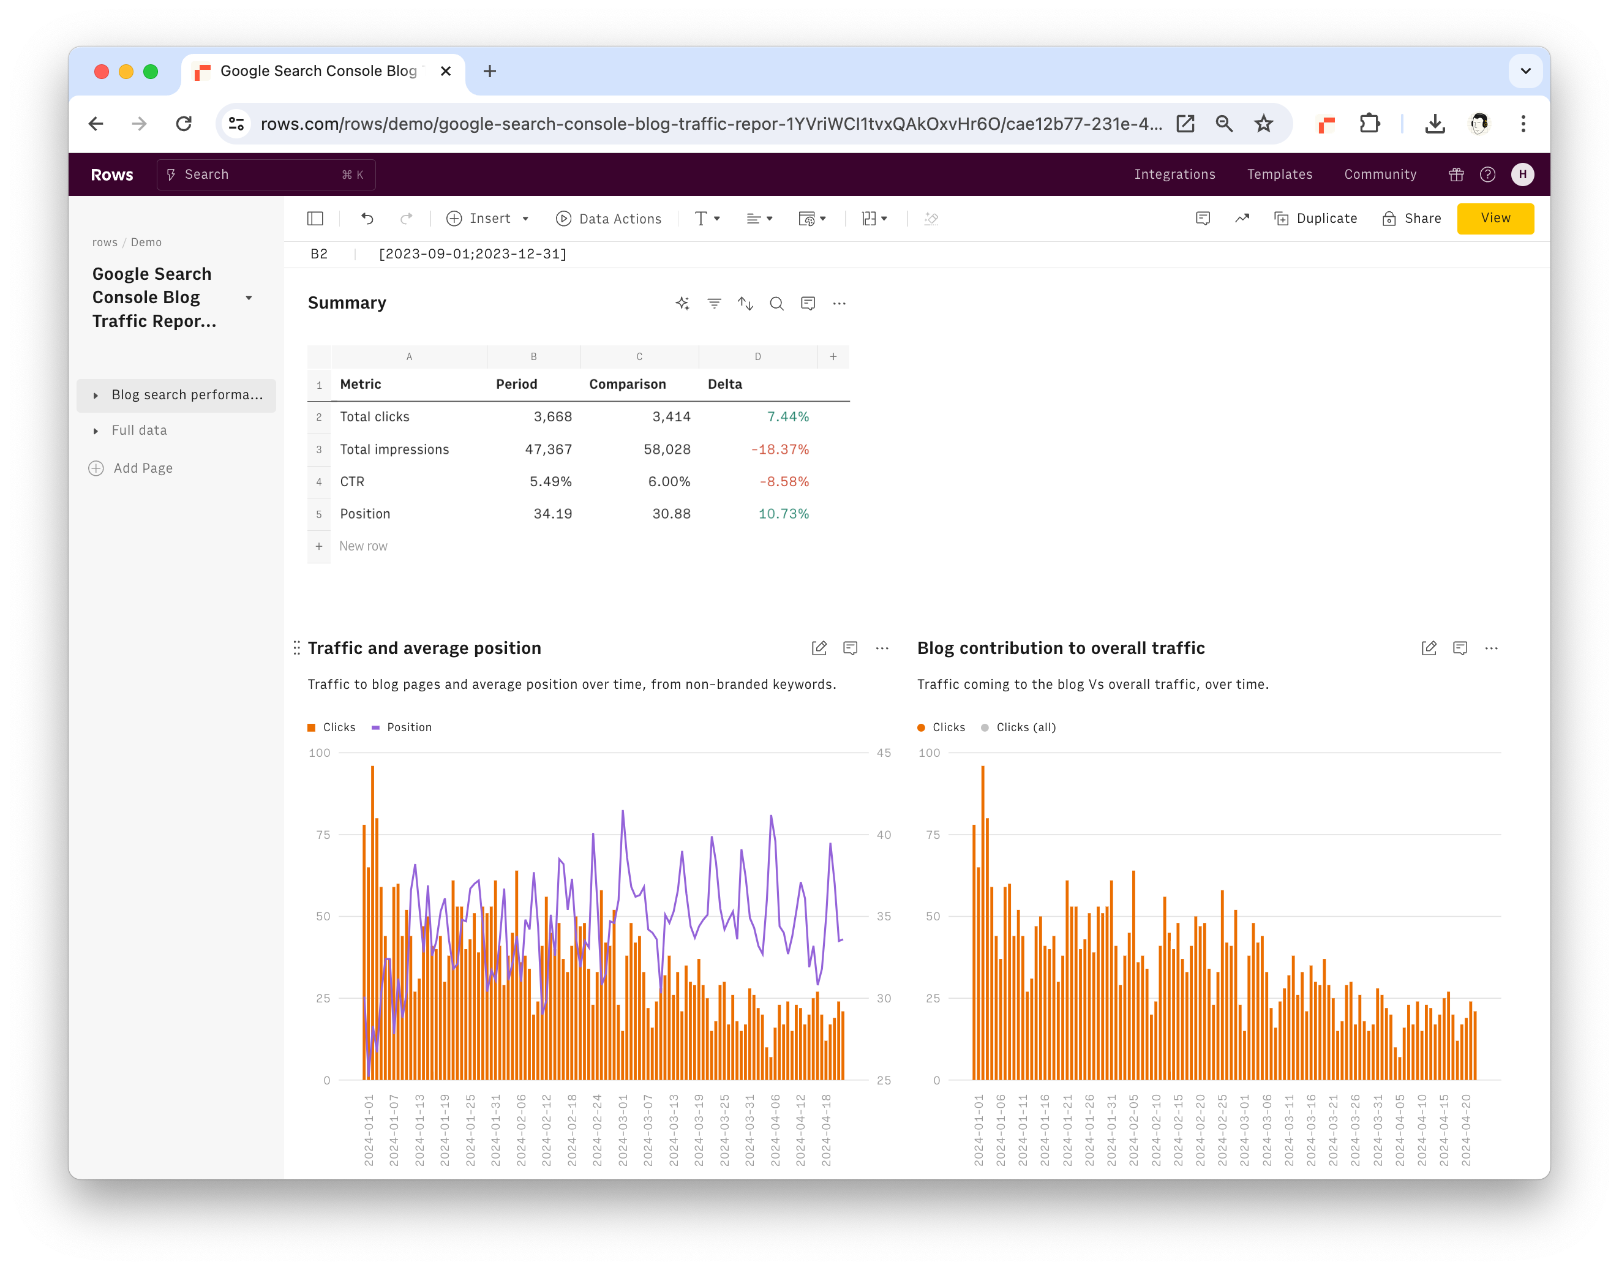Open comments on Summary table

(x=807, y=303)
